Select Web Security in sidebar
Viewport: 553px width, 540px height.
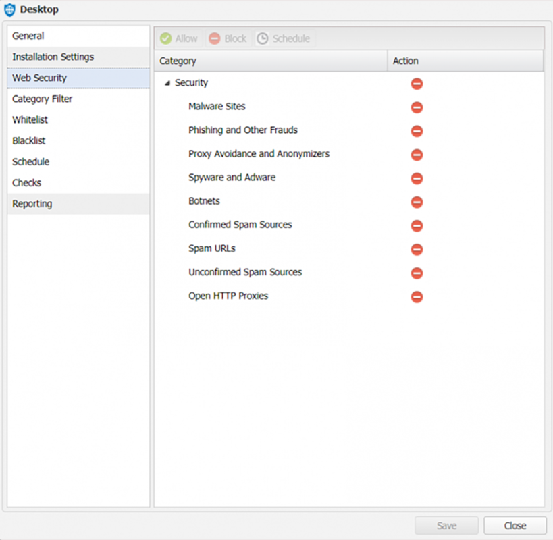(78, 78)
